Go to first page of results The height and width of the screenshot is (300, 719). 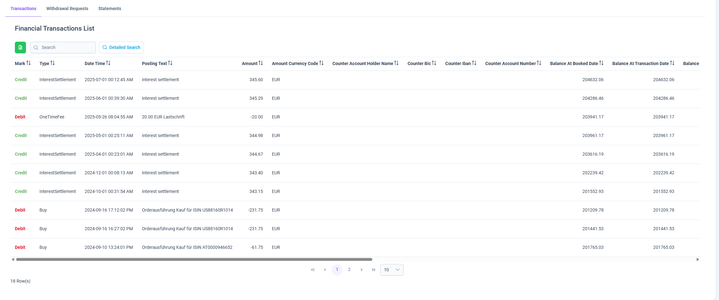pos(313,270)
